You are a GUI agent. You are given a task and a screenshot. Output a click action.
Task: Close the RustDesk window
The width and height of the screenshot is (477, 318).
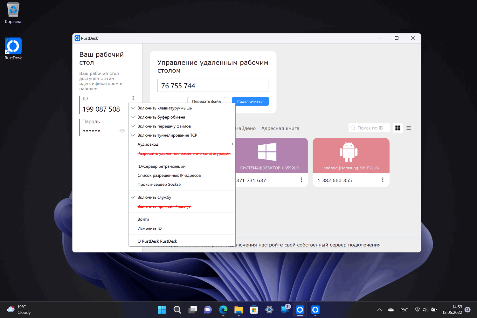413,38
